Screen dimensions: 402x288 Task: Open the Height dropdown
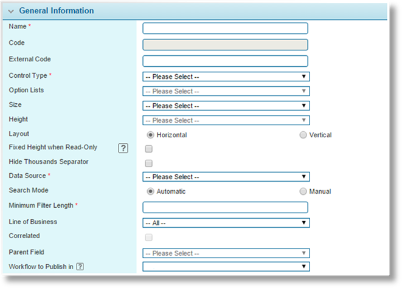(226, 120)
